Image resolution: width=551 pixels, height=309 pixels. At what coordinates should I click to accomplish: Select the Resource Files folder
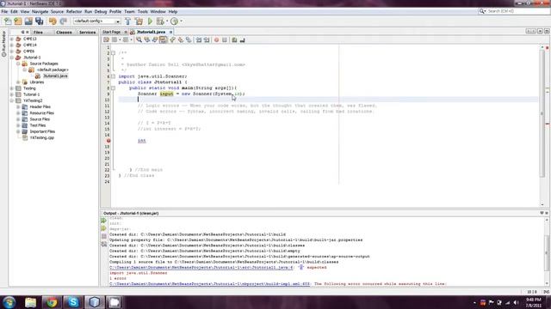point(42,113)
